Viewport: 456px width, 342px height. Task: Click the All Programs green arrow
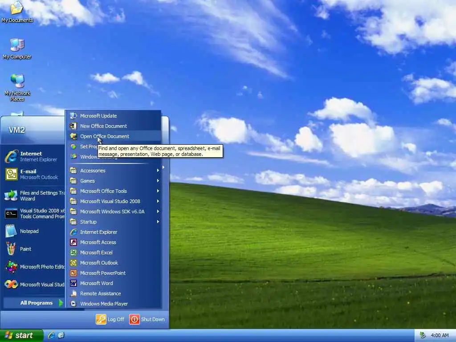tap(61, 303)
